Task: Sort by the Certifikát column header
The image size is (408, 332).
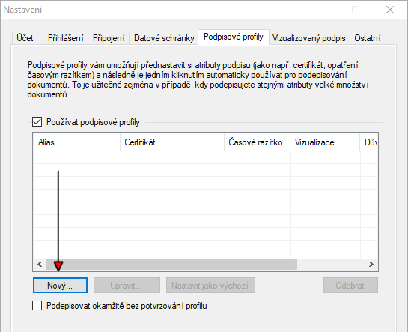Action: point(172,142)
